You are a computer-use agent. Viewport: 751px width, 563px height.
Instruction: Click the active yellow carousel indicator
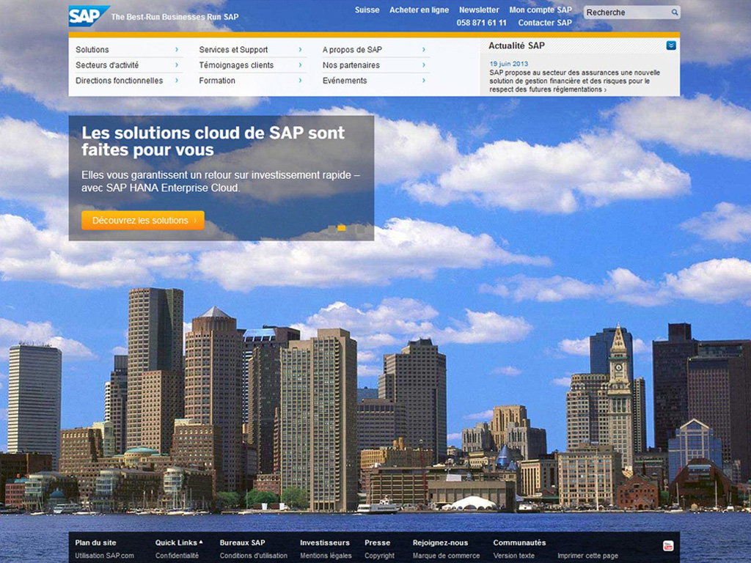[x=342, y=229]
